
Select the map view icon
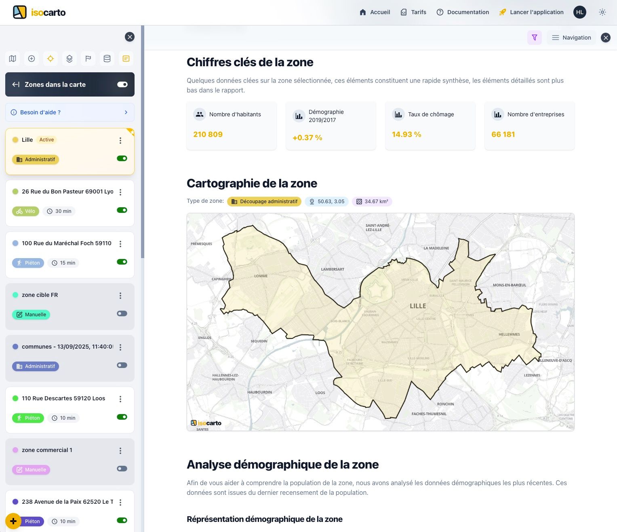pos(12,59)
